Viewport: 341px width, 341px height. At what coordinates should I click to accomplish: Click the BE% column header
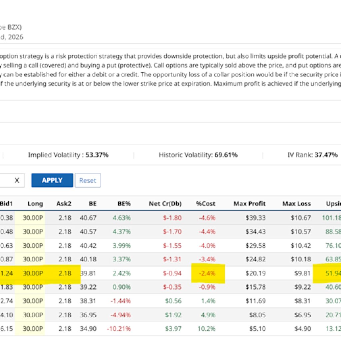(x=124, y=203)
